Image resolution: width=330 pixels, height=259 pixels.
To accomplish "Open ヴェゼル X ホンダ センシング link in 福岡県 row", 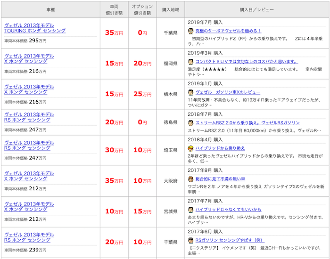I will [x=29, y=59].
